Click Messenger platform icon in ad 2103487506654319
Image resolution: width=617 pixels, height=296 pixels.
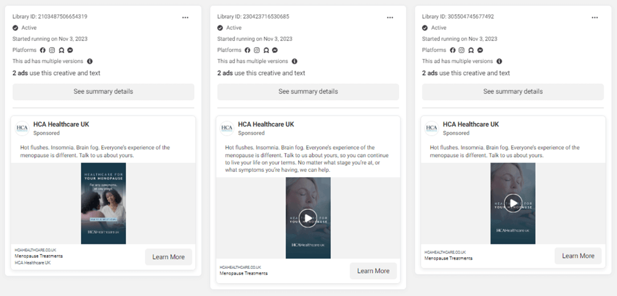click(70, 50)
